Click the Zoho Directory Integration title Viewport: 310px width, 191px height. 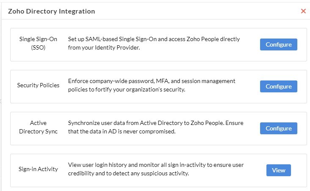click(x=52, y=11)
